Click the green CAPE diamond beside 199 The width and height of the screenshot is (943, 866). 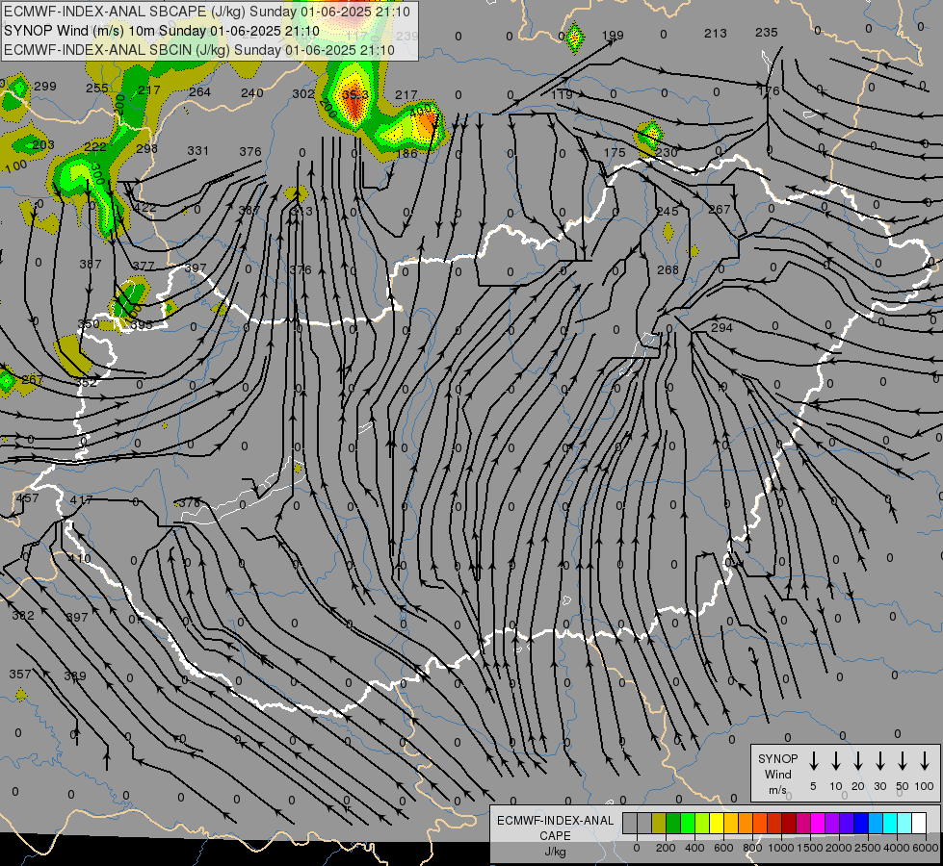click(x=575, y=38)
